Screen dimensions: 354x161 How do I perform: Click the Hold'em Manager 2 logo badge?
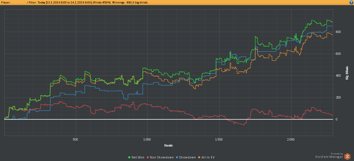coord(347,156)
